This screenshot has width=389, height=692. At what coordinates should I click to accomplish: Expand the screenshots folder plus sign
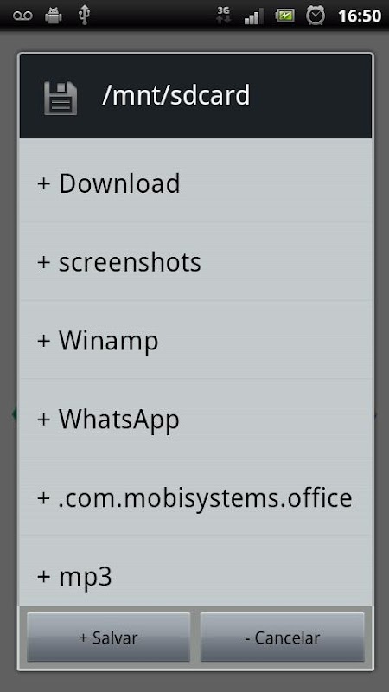44,262
